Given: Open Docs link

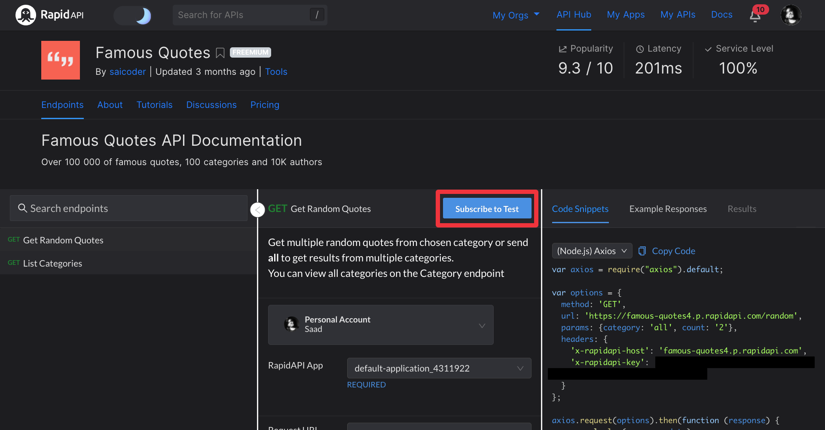Looking at the screenshot, I should pyautogui.click(x=721, y=15).
